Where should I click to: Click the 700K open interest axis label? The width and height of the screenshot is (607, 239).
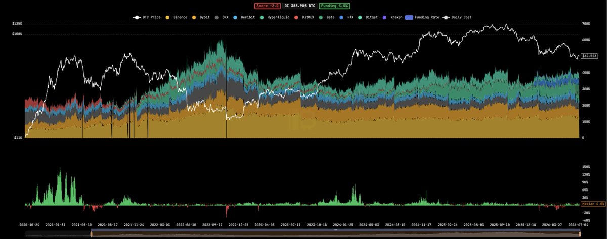click(x=586, y=23)
